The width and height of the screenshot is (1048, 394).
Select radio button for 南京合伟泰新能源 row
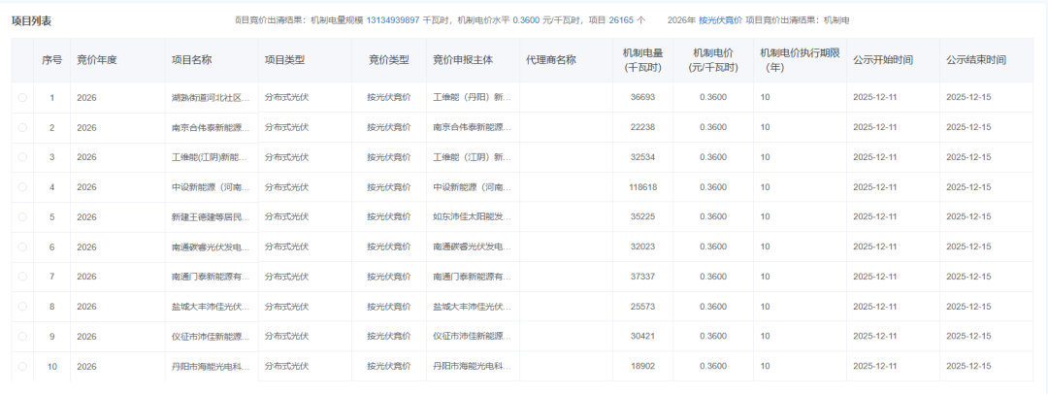[22, 127]
